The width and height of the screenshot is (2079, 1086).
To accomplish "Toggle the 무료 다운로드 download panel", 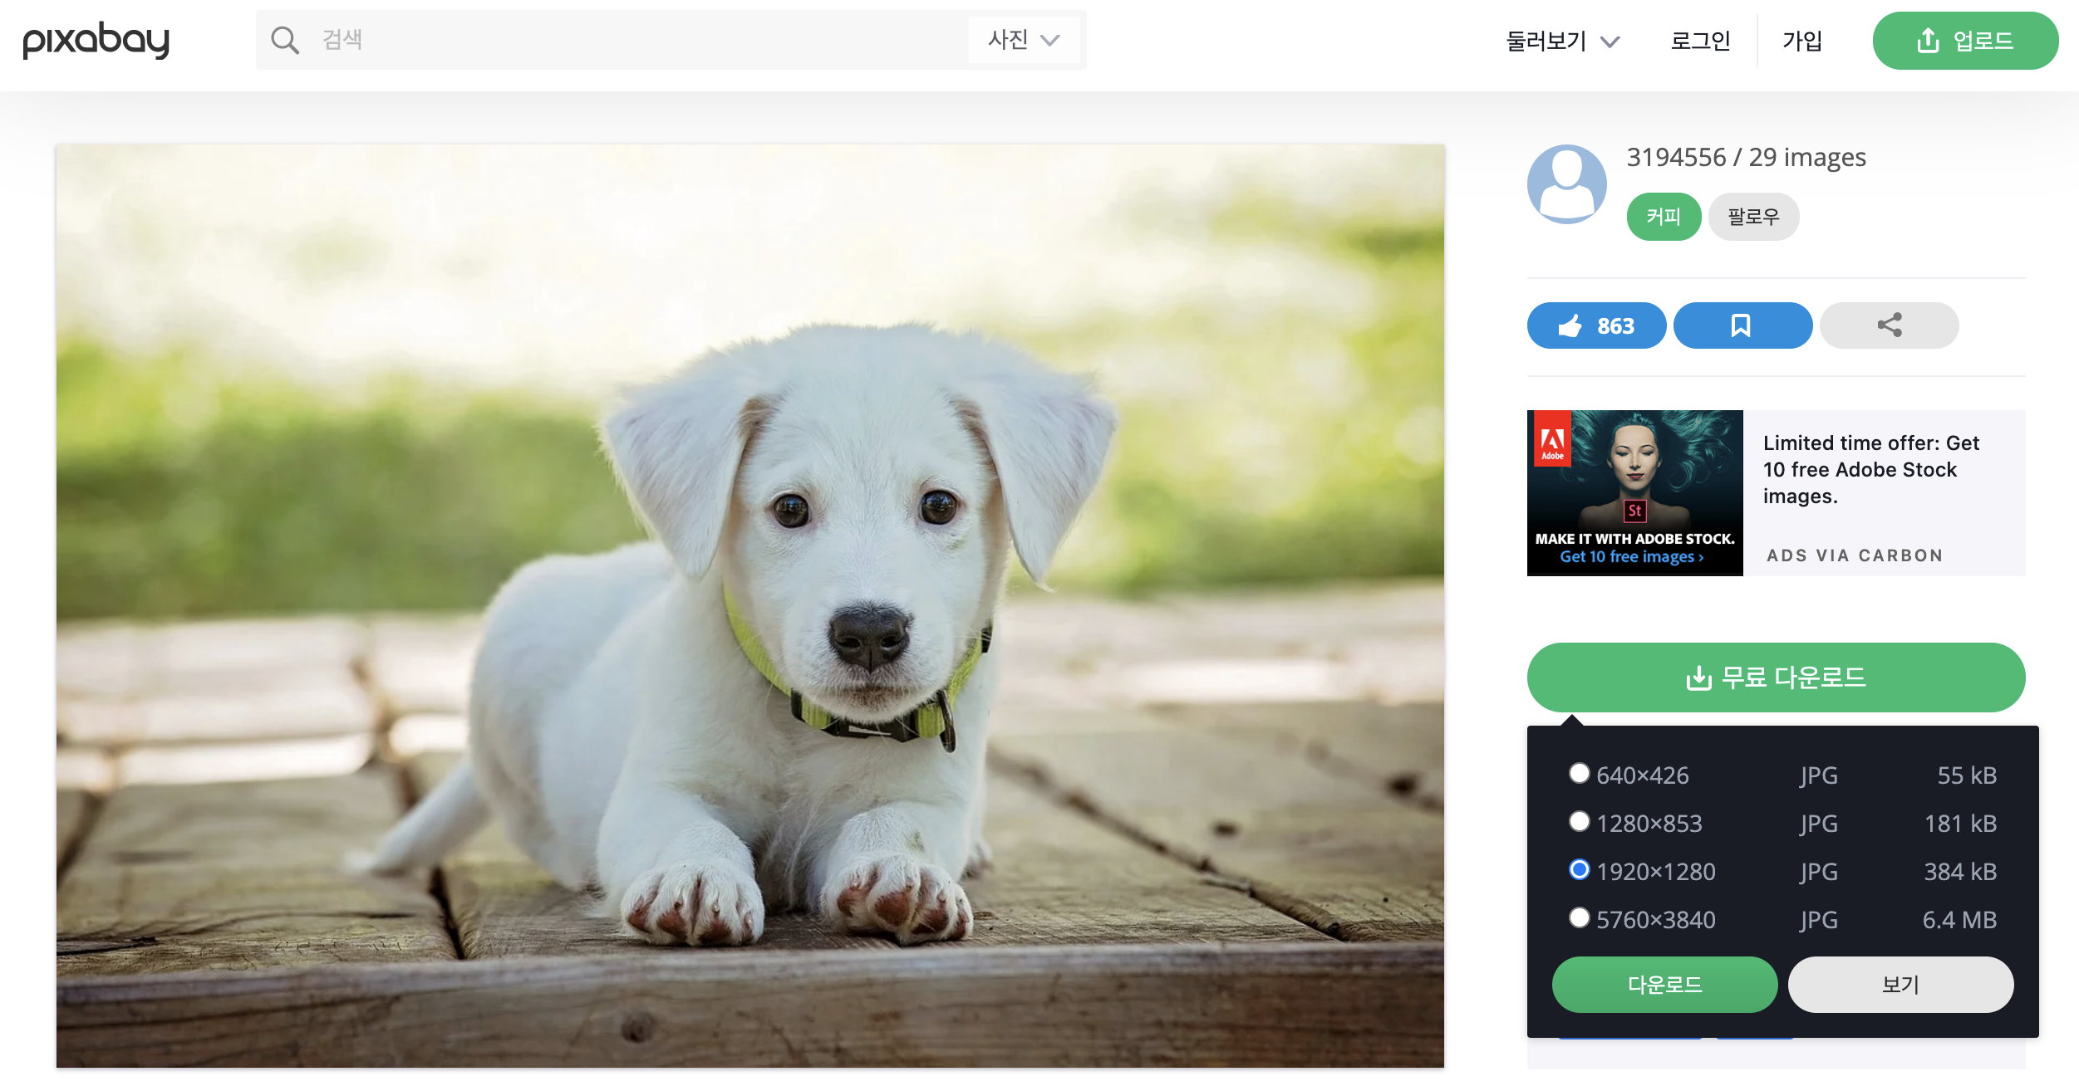I will click(x=1775, y=678).
